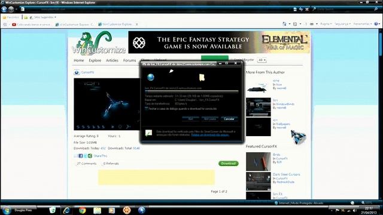Open the Help question-mark menu
Screen dimensions: 383x215
(x=377, y=24)
